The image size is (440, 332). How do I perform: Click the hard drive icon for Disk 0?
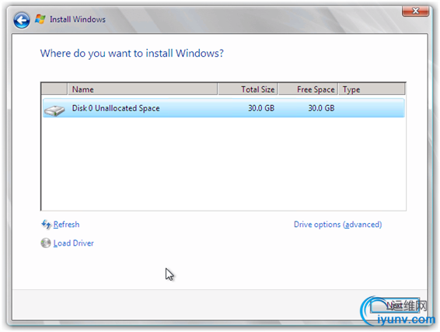pos(54,110)
